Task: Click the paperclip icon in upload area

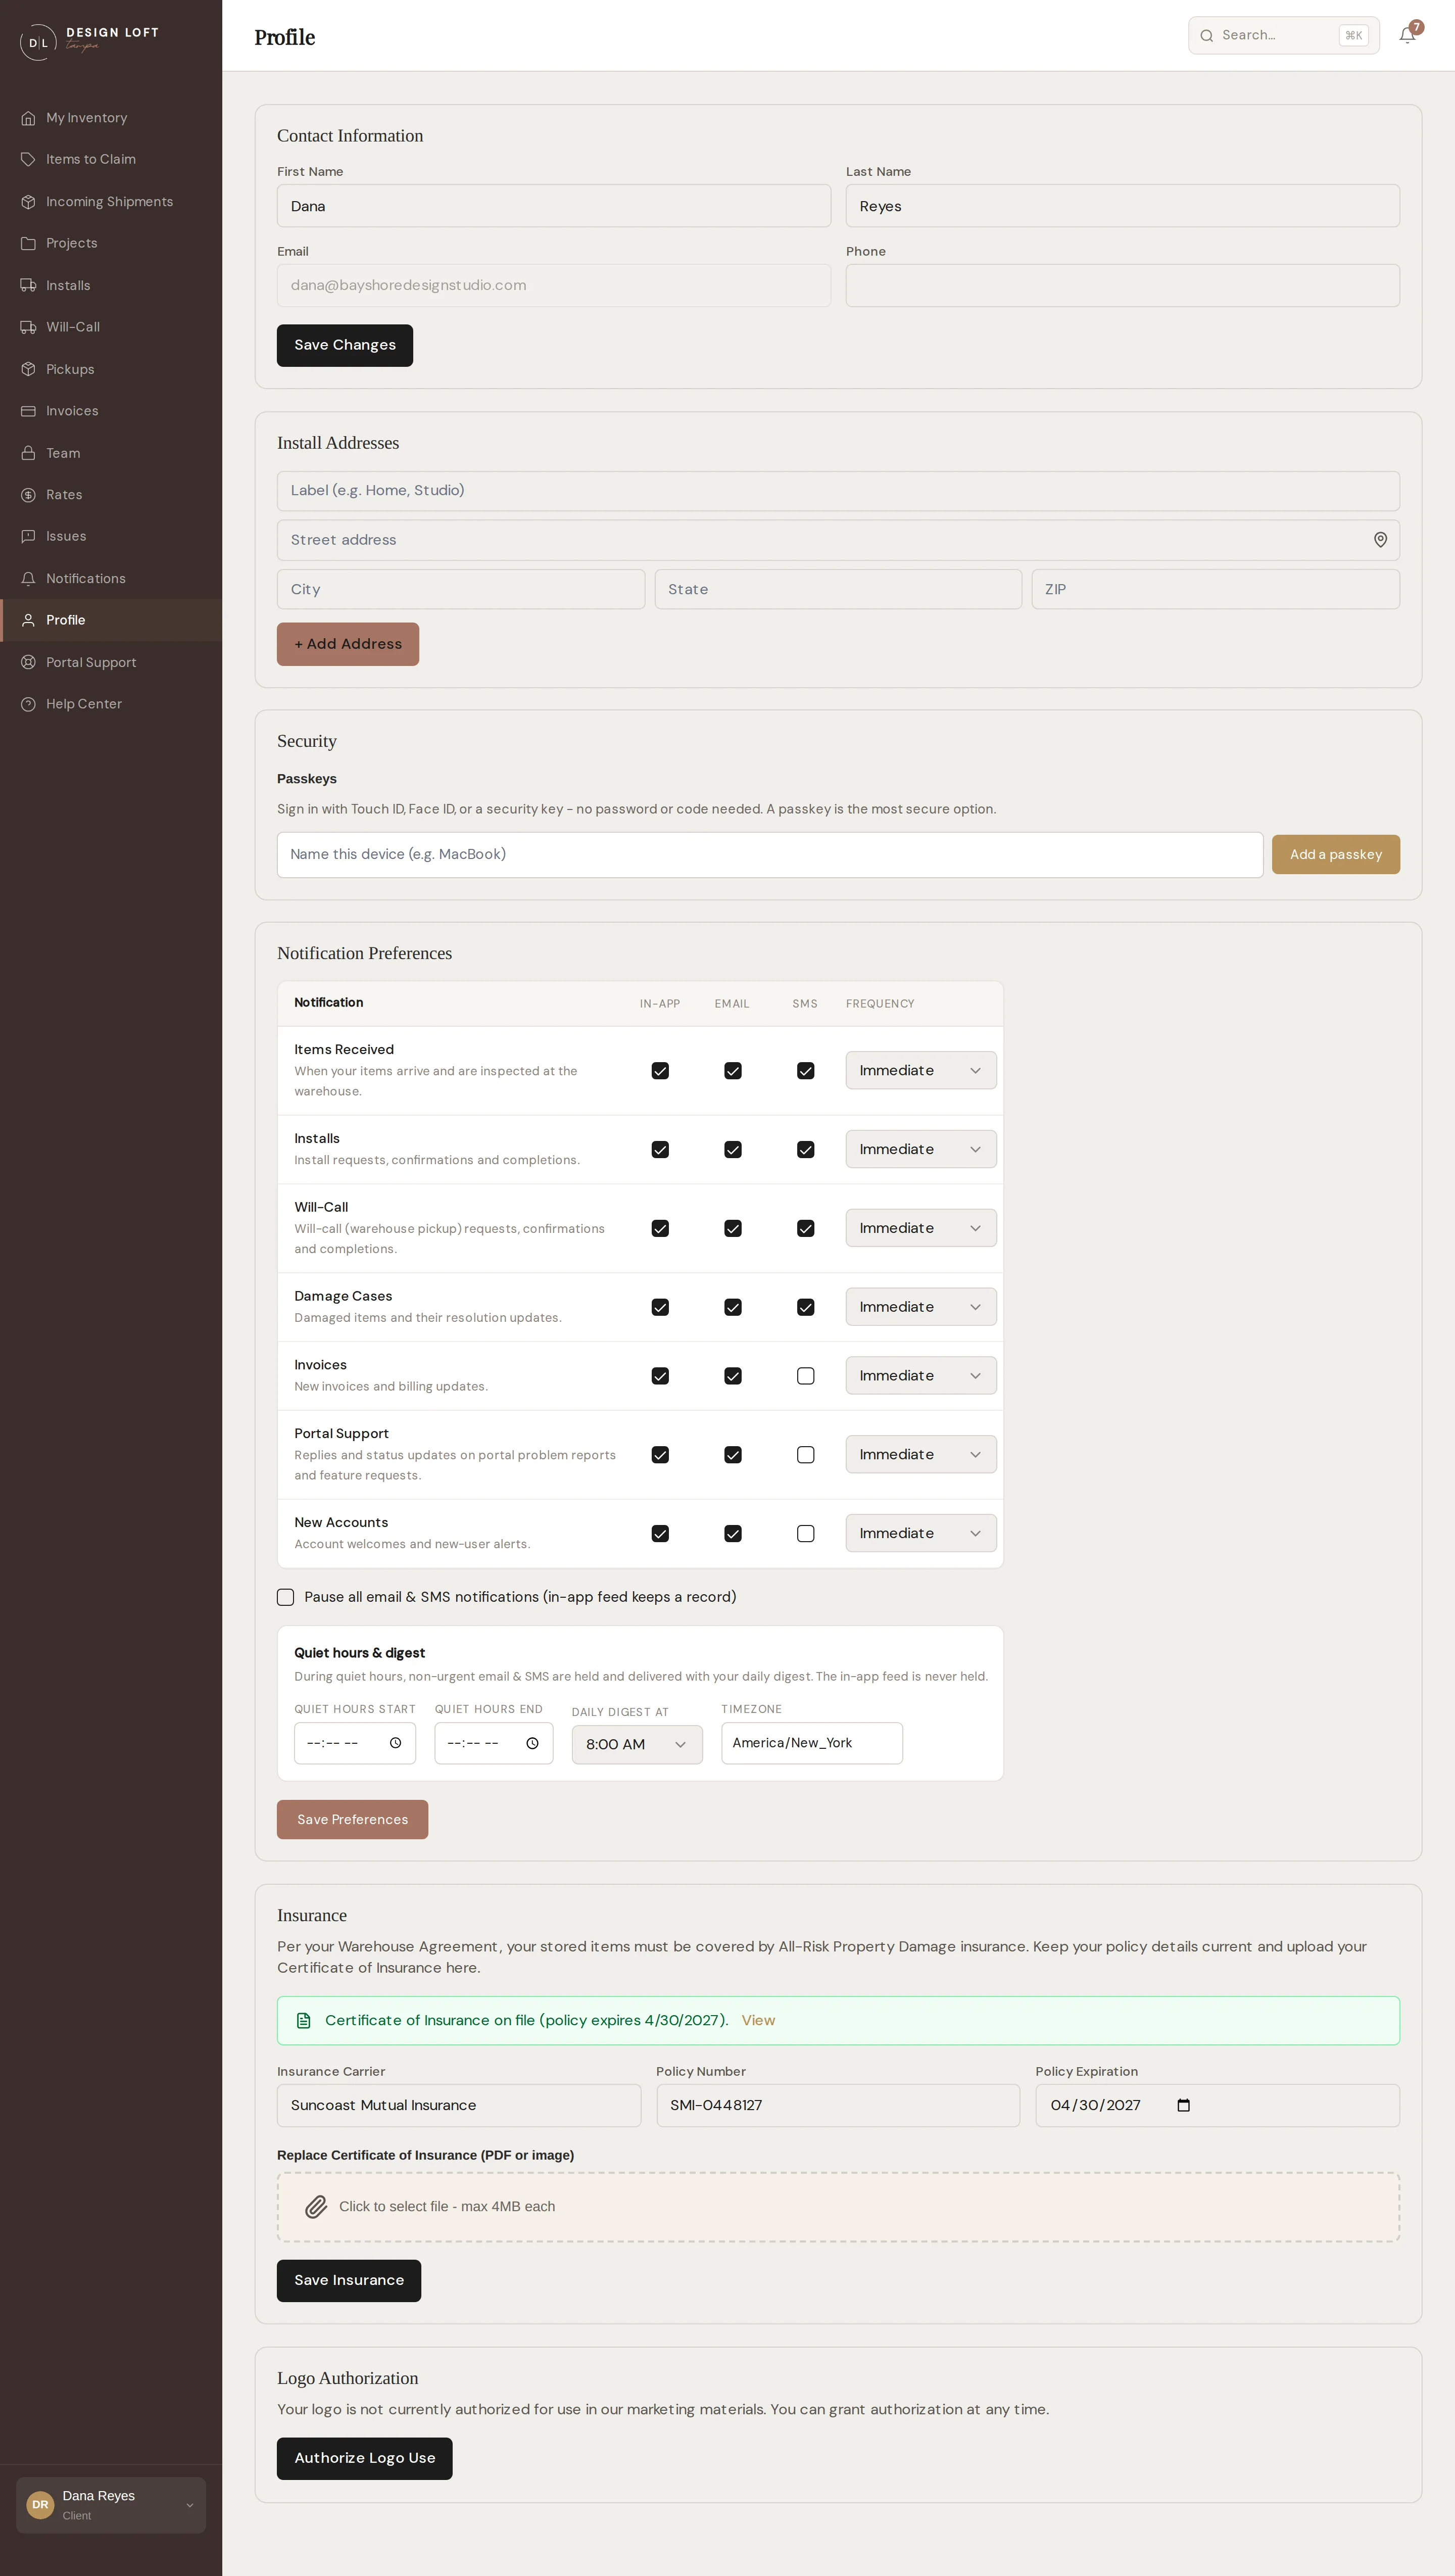Action: [316, 2207]
